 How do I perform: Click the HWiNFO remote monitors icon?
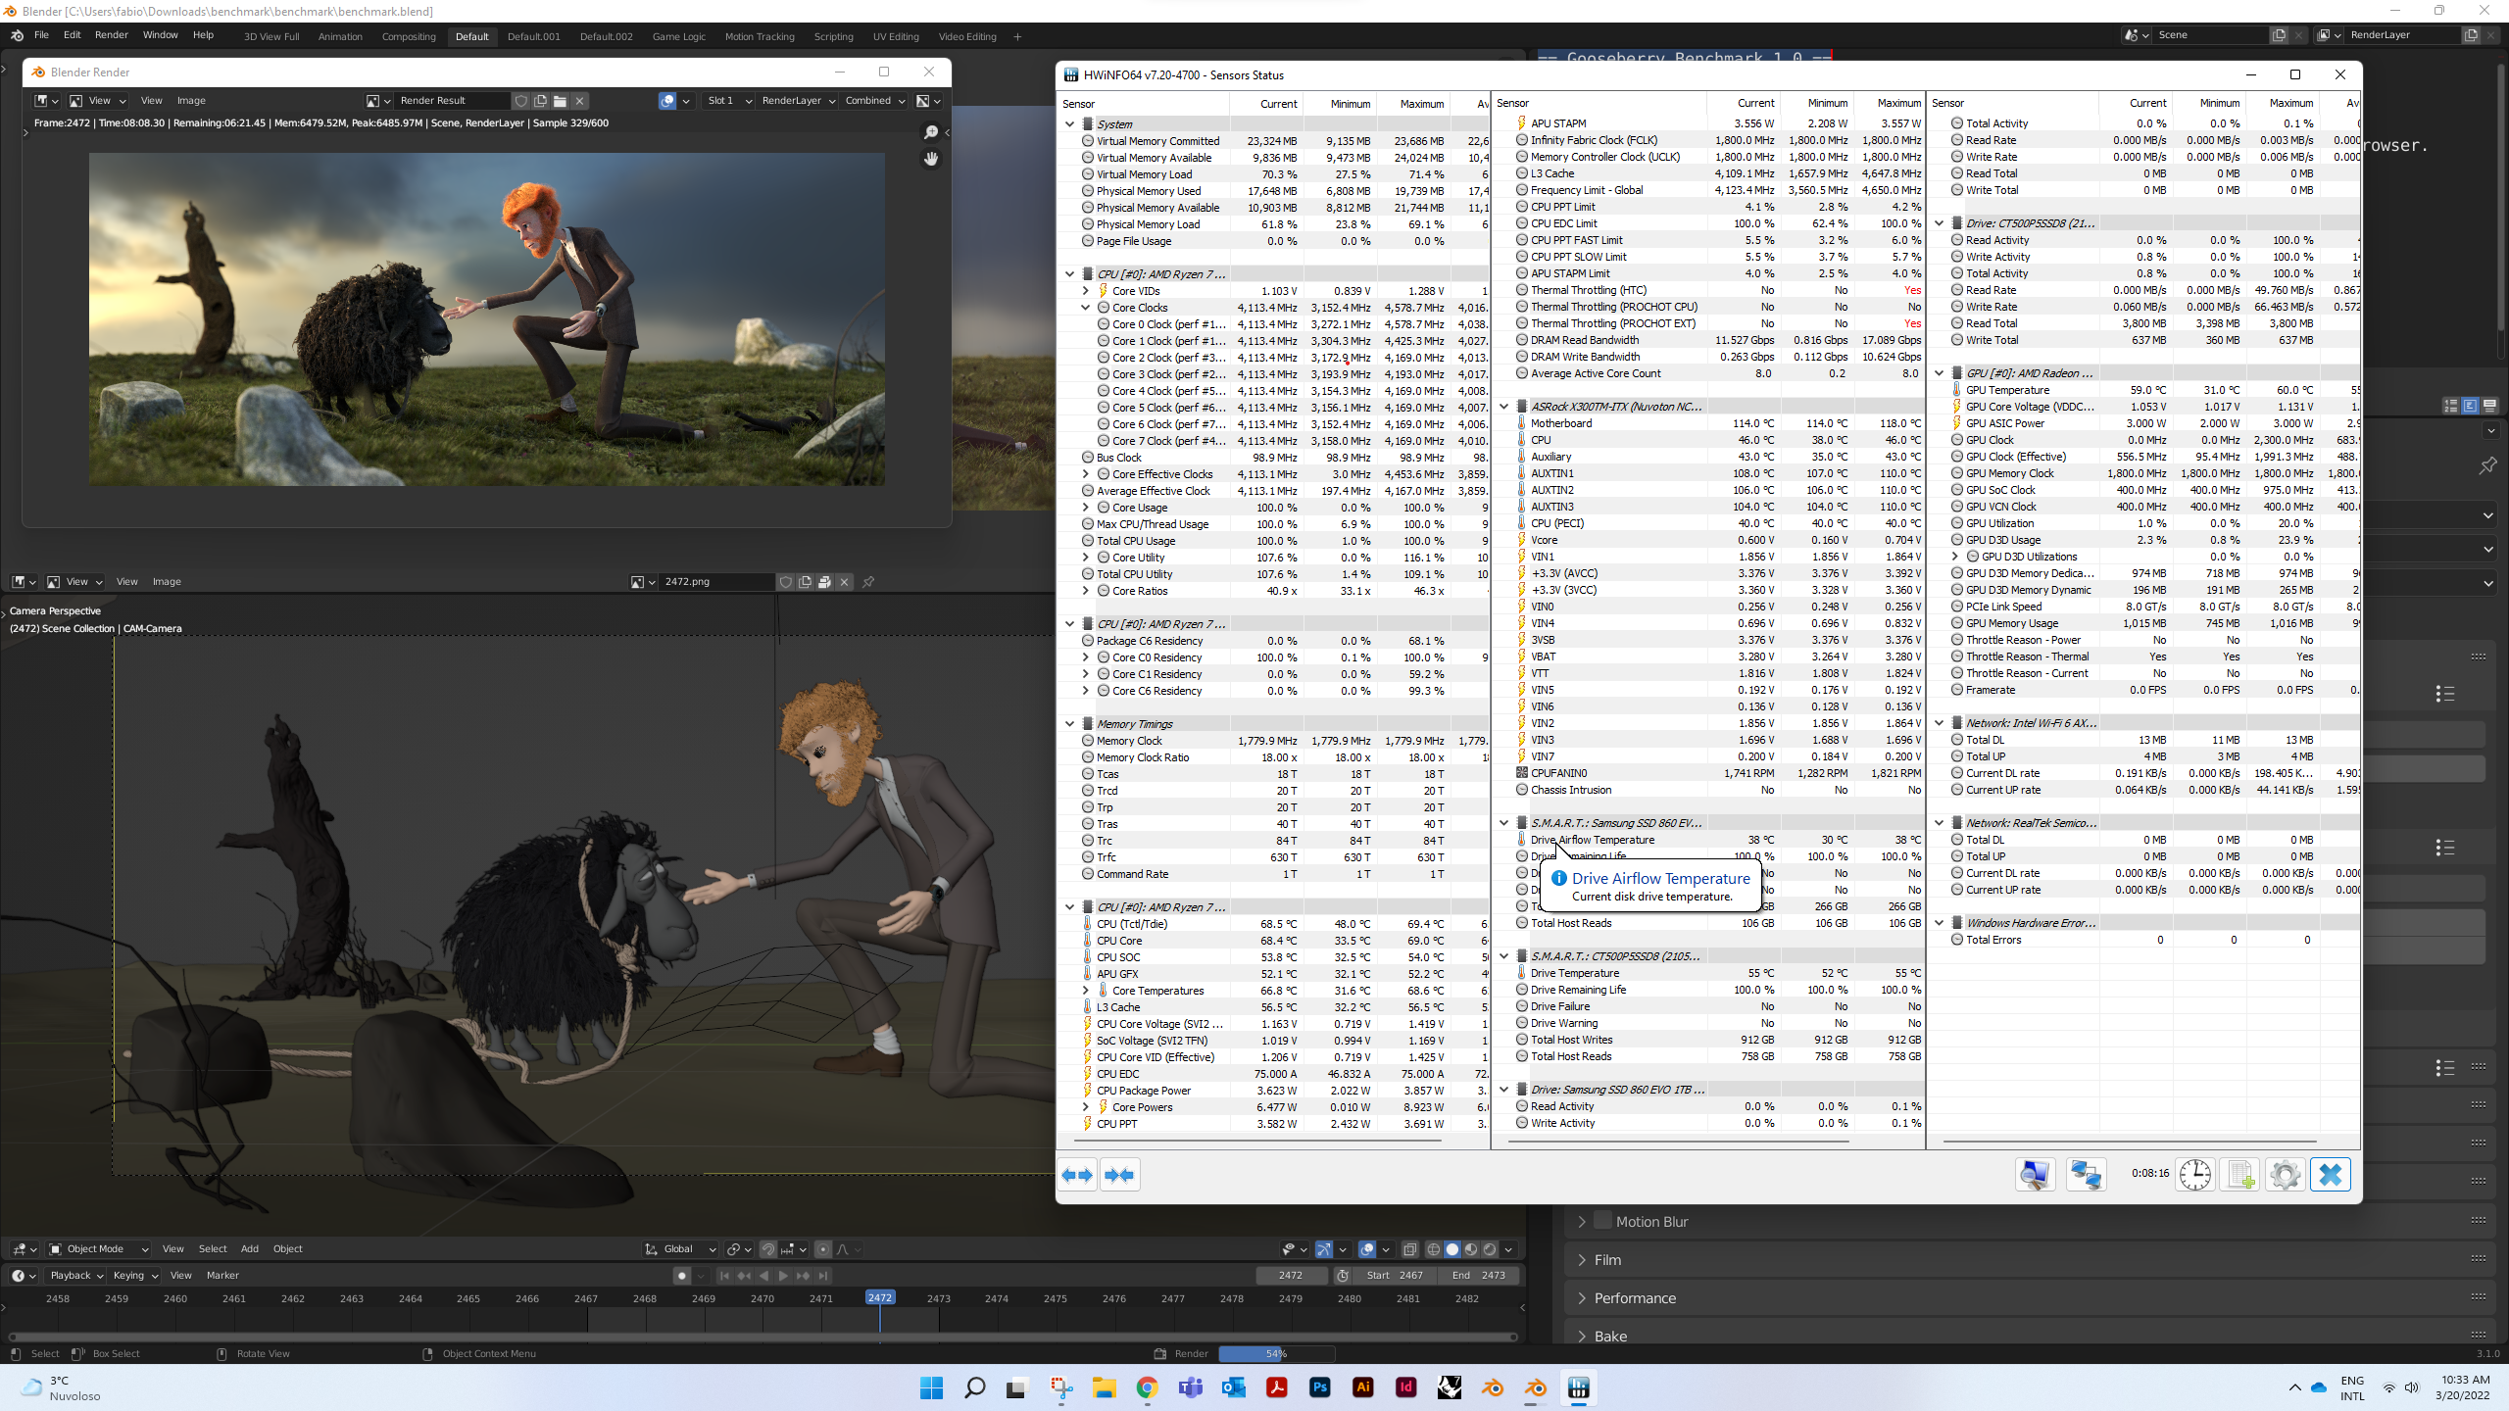[x=2086, y=1174]
